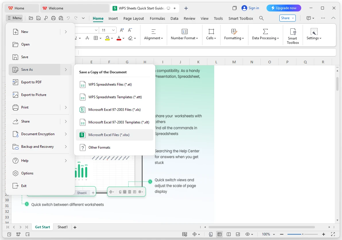This screenshot has width=342, height=240.
Task: Open the zoom percentage dropdown arrow
Action: click(274, 234)
